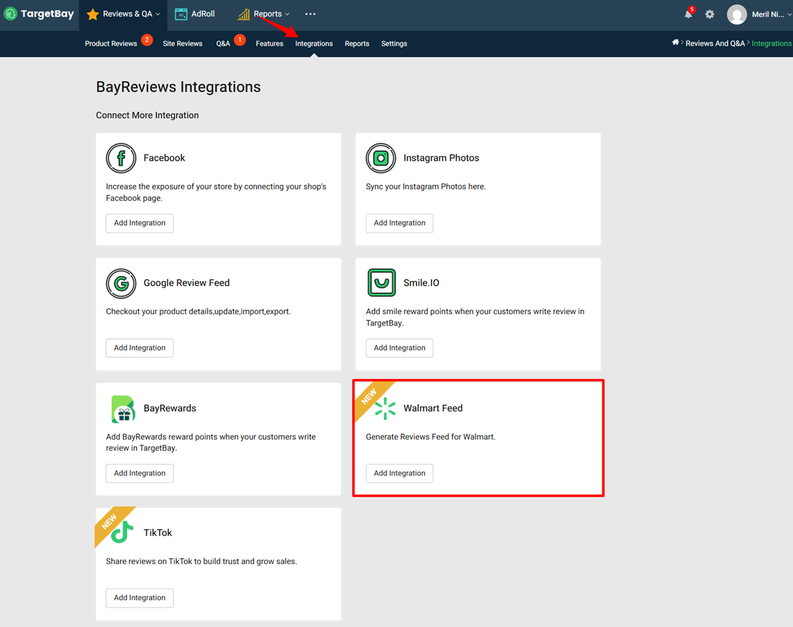Click the BayRewards card title
This screenshot has width=793, height=627.
(x=170, y=408)
